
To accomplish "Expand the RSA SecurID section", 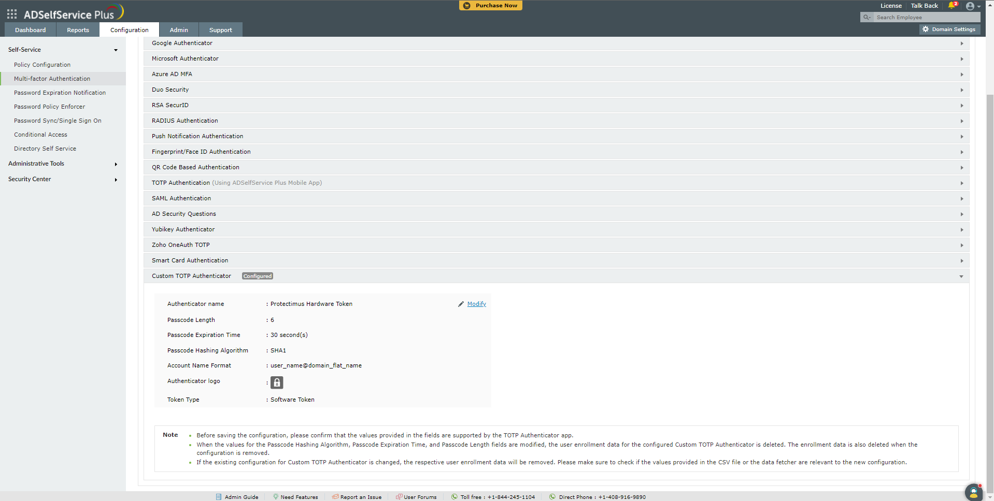I will tap(556, 105).
